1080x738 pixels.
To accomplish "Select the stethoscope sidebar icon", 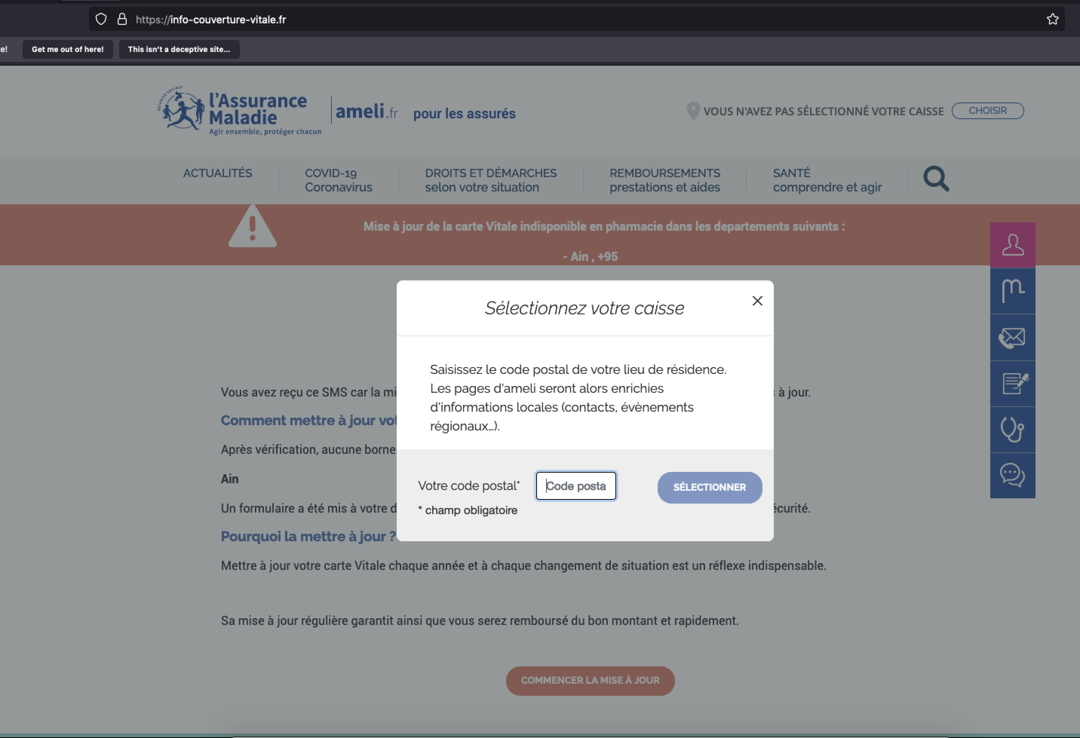I will 1012,430.
